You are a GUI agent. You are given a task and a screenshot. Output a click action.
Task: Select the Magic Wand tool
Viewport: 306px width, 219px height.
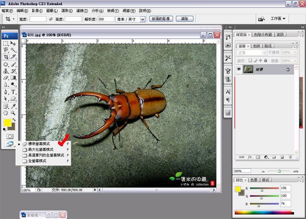point(13,50)
